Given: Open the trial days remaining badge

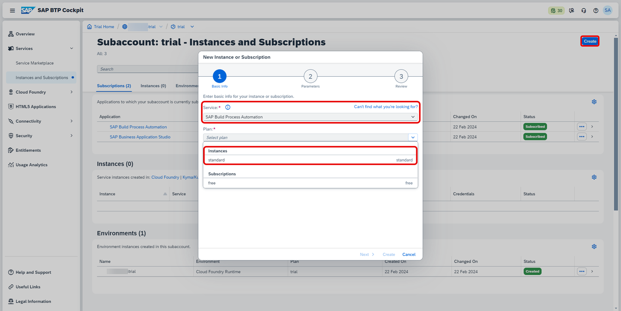Looking at the screenshot, I should [x=556, y=10].
